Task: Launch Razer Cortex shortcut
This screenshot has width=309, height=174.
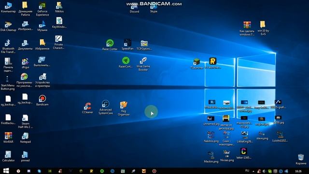Action: pos(110,44)
